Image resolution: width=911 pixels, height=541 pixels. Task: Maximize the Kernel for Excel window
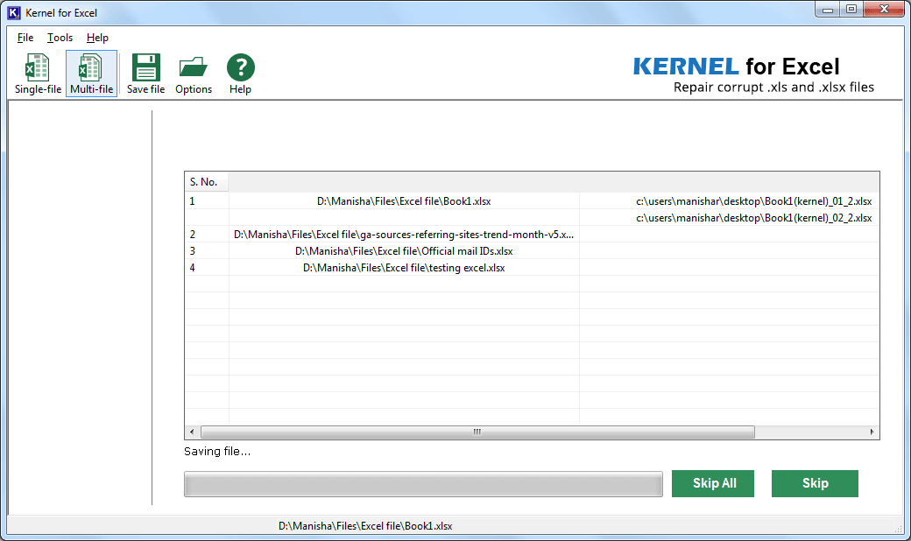tap(851, 10)
